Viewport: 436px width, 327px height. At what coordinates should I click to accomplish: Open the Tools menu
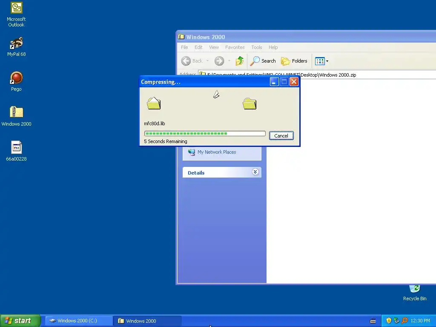256,47
